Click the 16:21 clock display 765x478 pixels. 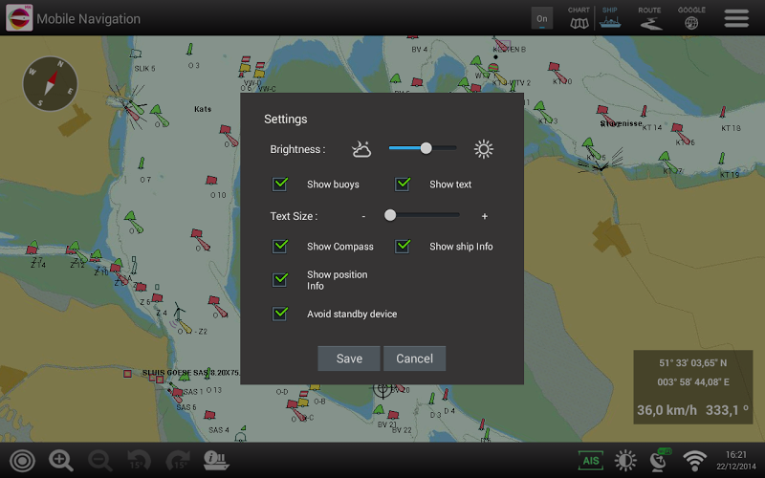coord(735,455)
